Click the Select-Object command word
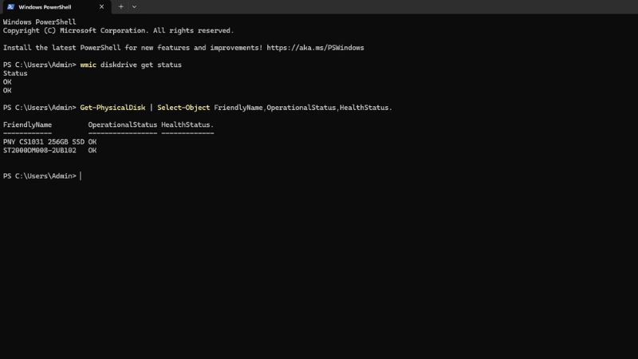The width and height of the screenshot is (638, 359). click(183, 108)
